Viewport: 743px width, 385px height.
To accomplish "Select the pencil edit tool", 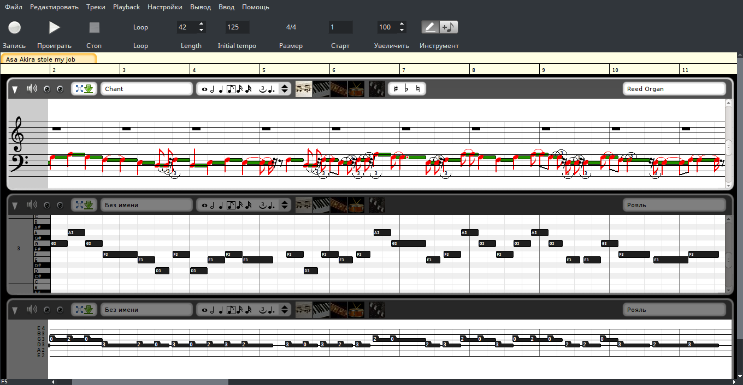I will click(431, 27).
